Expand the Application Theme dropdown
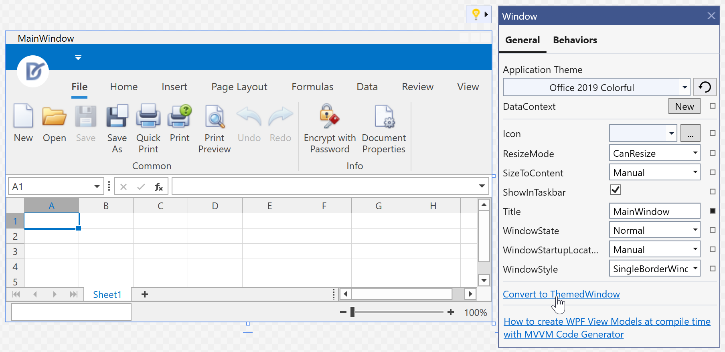Viewport: 725px width, 352px height. 684,87
